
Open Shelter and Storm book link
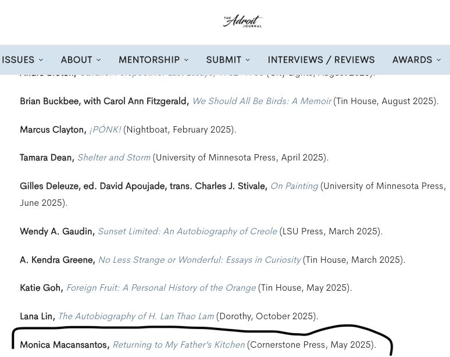[113, 158]
